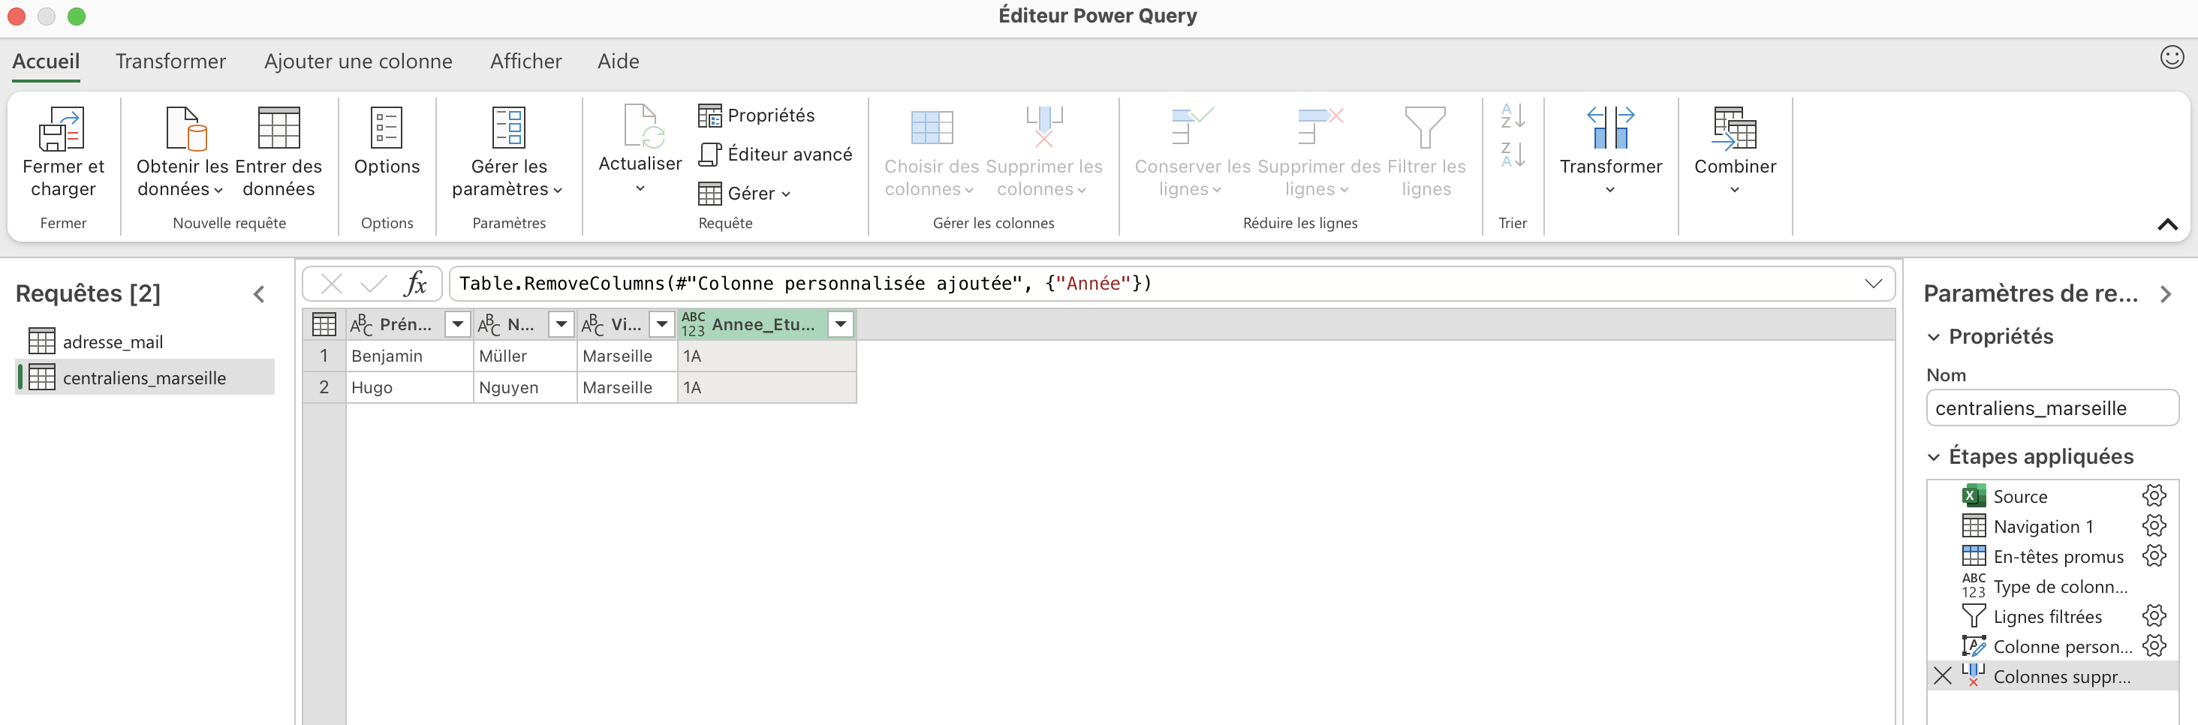Open Propriétés of the query

757,115
